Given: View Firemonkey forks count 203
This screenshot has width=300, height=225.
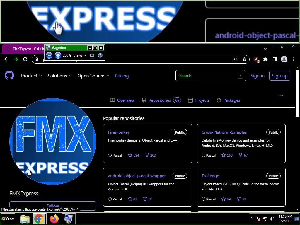Looking at the screenshot, I should point(151,155).
